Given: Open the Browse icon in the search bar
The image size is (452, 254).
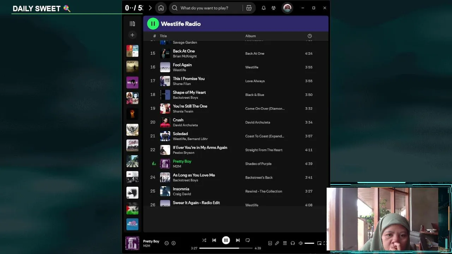Looking at the screenshot, I should pos(249,8).
